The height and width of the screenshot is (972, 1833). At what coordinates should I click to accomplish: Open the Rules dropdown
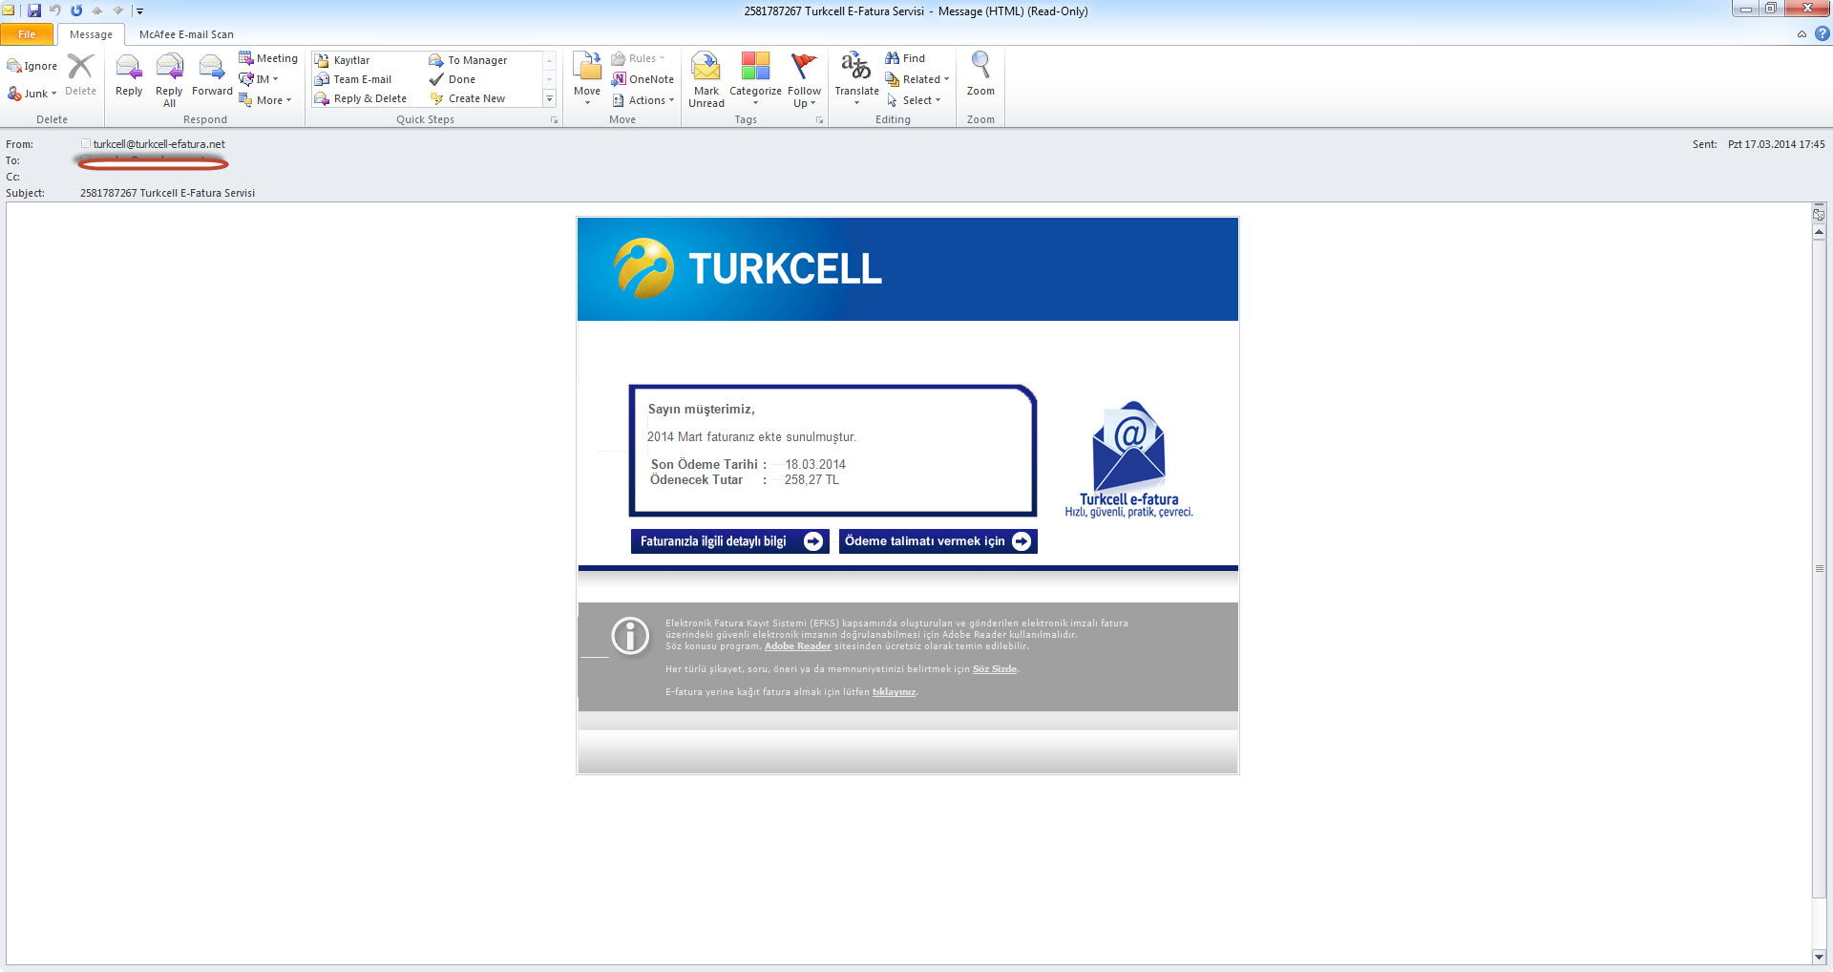point(638,58)
